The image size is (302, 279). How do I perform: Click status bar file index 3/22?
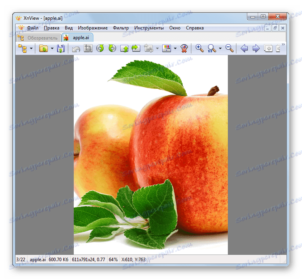pos(21,260)
